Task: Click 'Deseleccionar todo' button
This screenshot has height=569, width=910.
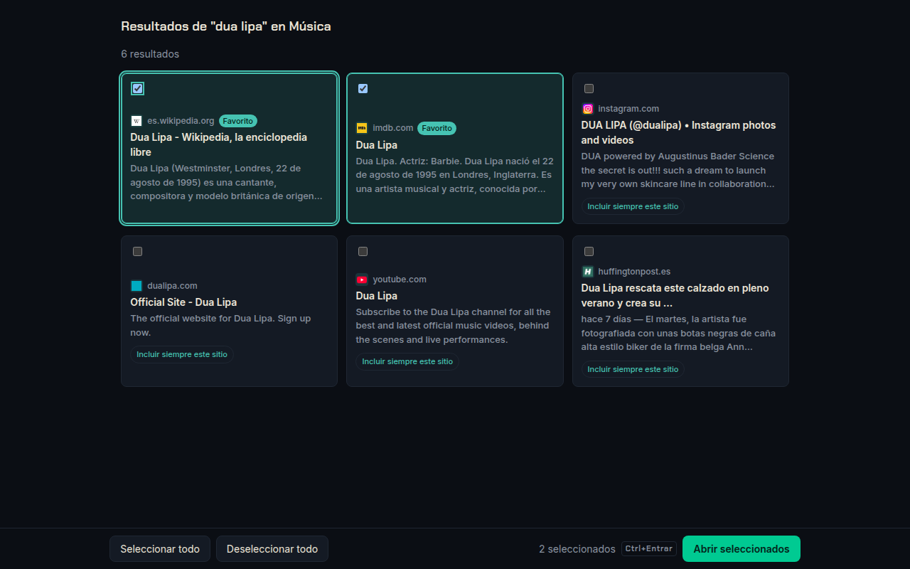Action: click(x=272, y=549)
